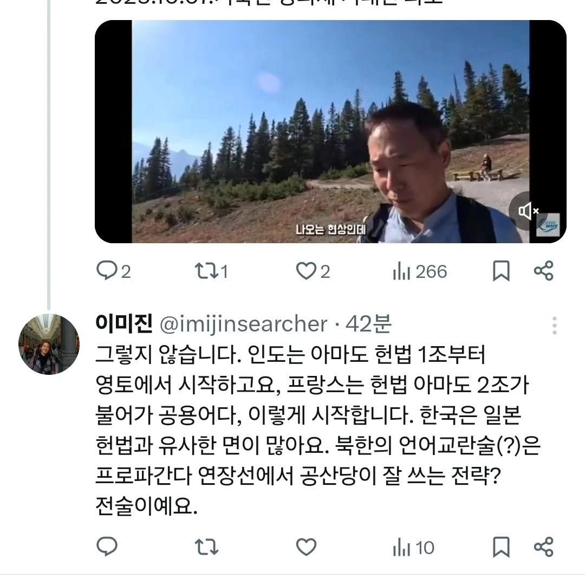Image resolution: width=585 pixels, height=585 pixels.
Task: Reply to the video tweet
Action: 106,270
